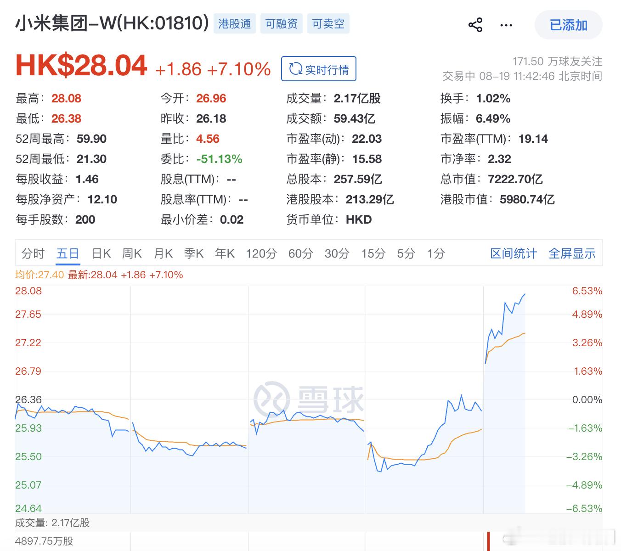The width and height of the screenshot is (621, 551).
Task: Click the 振幅 value 6.49%
Action: [493, 118]
